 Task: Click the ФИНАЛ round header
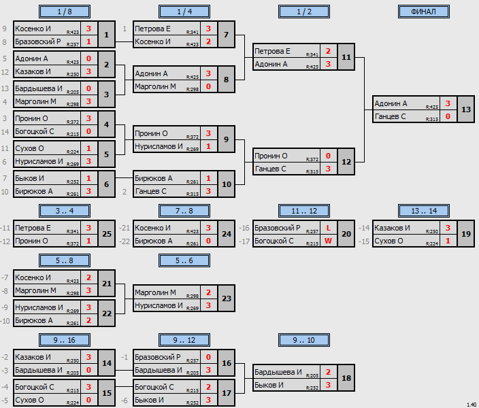point(424,12)
